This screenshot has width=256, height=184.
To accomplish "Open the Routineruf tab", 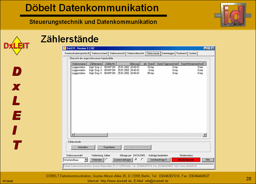I will click(x=181, y=53).
